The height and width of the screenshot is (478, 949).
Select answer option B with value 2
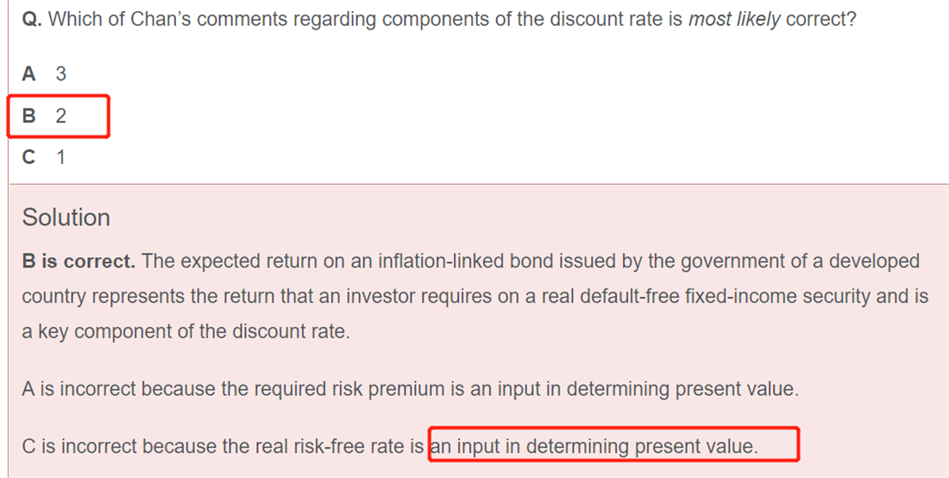(44, 116)
